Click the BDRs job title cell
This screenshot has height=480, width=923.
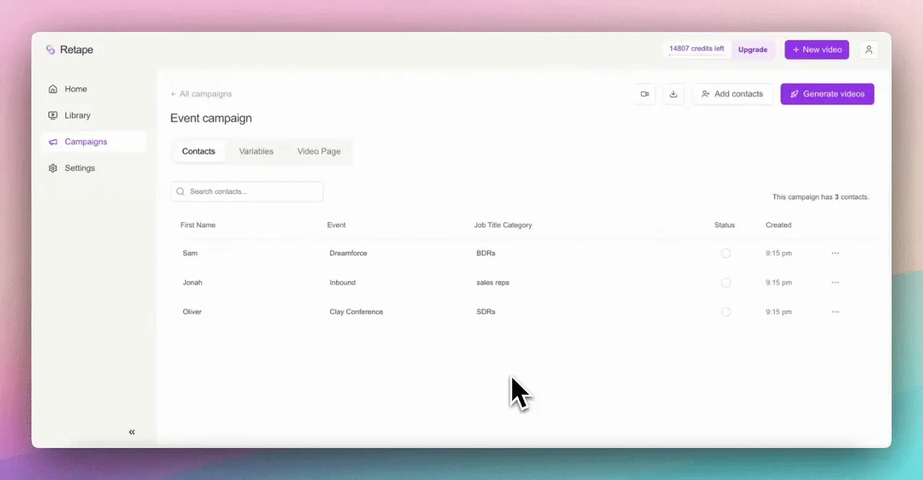pos(486,253)
